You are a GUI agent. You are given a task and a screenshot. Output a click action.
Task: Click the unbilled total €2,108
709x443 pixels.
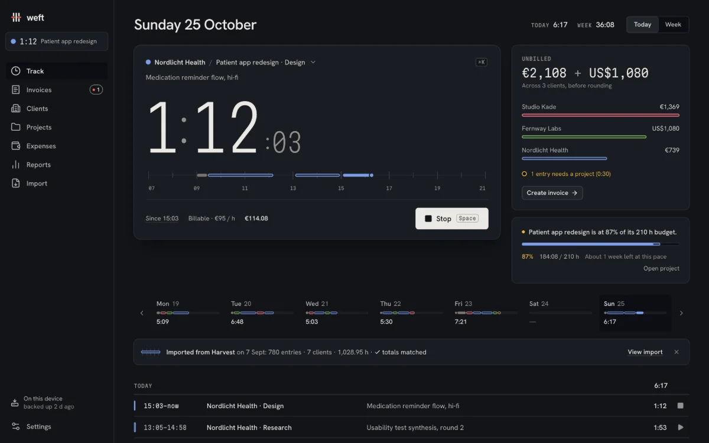click(544, 73)
